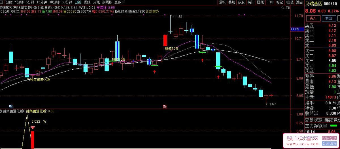
Task: Click the 卖二 price 8.10
Action: (332, 41)
